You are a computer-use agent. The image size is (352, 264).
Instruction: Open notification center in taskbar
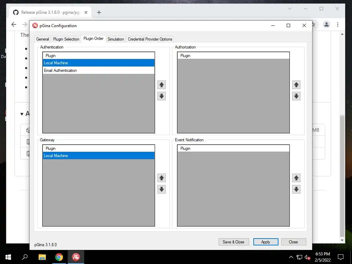coord(341,257)
